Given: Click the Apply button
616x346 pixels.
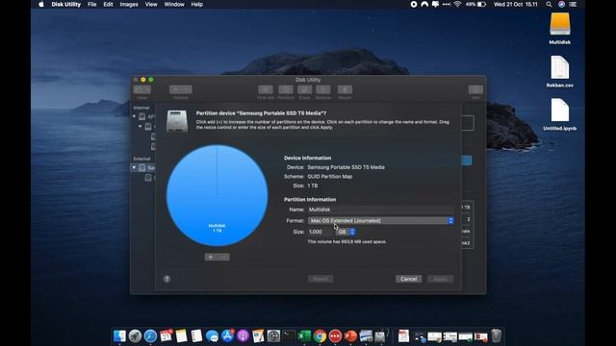Looking at the screenshot, I should tap(440, 279).
